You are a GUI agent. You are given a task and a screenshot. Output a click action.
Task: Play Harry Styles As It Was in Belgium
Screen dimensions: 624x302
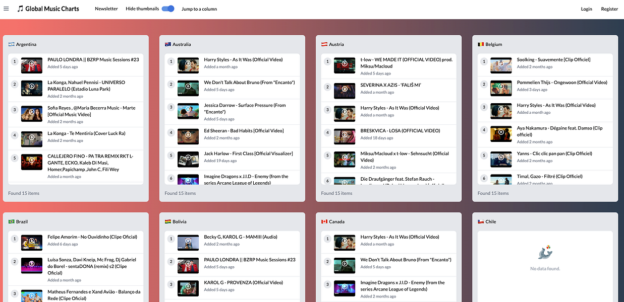(501, 111)
